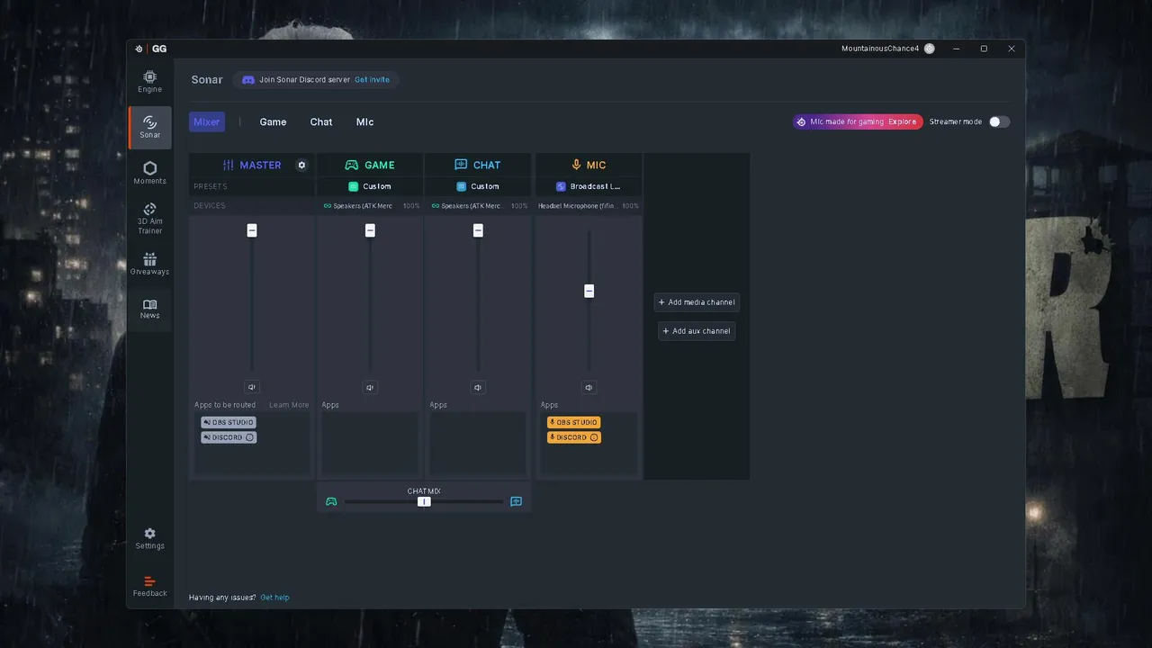The image size is (1152, 648).
Task: Click the link icon beside Game speakers device
Action: tap(328, 206)
